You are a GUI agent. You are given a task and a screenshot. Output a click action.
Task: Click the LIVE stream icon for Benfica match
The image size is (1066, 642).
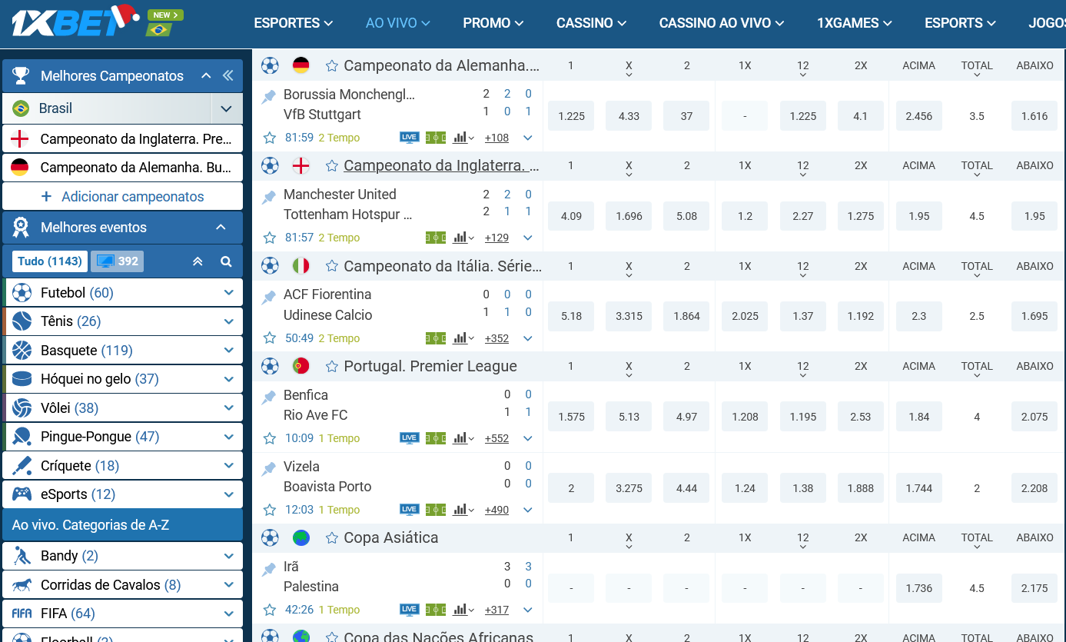tap(409, 438)
